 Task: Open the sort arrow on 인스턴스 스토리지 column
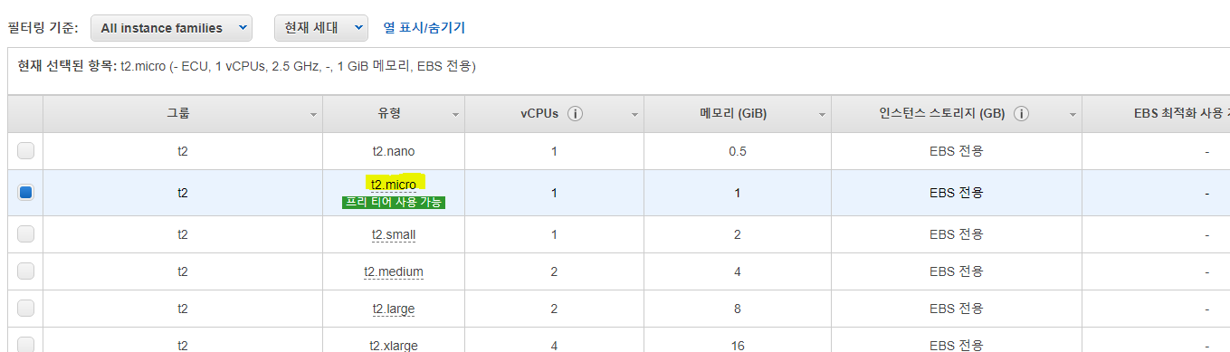click(1073, 115)
